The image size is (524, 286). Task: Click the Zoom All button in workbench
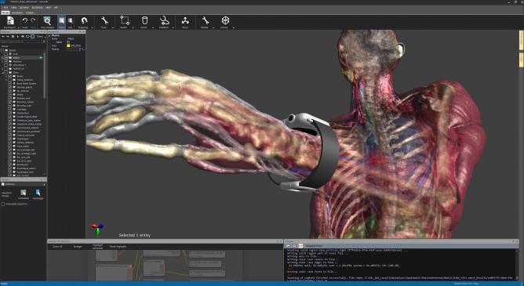pos(57,247)
